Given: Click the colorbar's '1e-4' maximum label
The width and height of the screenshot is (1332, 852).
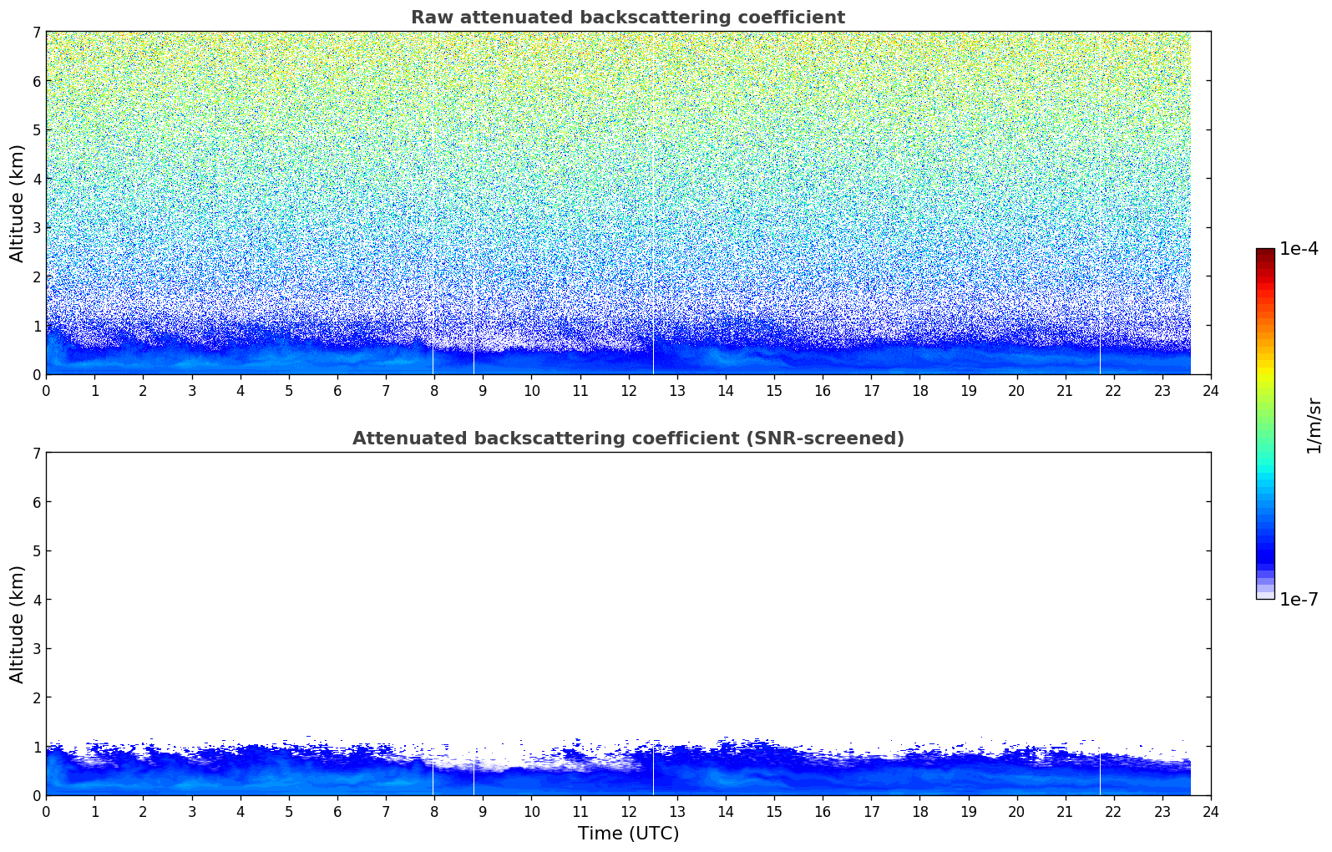Looking at the screenshot, I should click(1299, 249).
